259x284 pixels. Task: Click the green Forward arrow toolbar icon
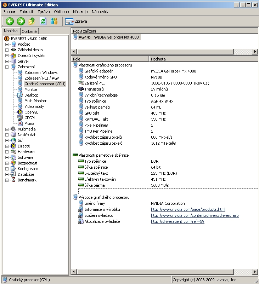coord(21,21)
